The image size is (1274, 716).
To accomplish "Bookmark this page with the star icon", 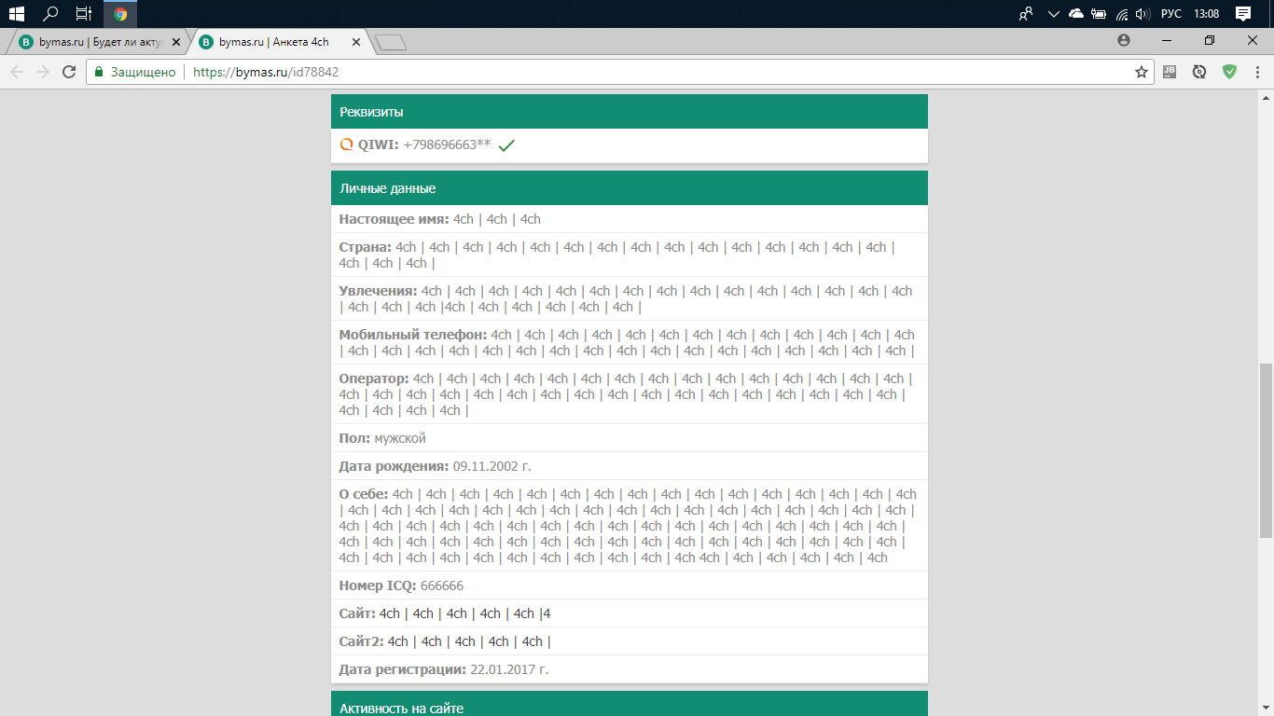I will pyautogui.click(x=1141, y=72).
